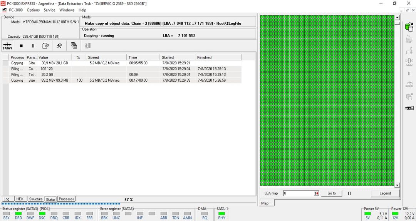Stop the running copy task
The image size is (416, 221).
tap(21, 46)
